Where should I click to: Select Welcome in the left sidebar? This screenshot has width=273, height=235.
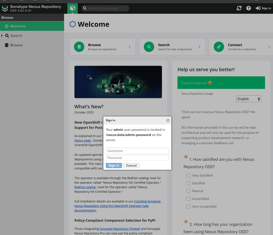click(x=18, y=26)
